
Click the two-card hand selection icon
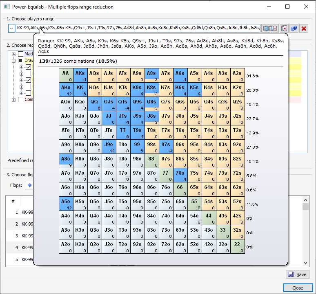(x=284, y=29)
